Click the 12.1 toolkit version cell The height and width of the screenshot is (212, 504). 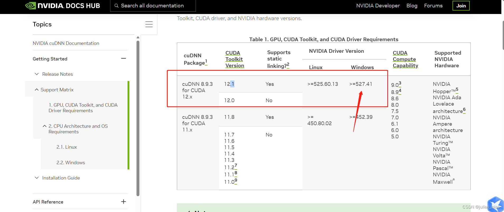pos(229,84)
